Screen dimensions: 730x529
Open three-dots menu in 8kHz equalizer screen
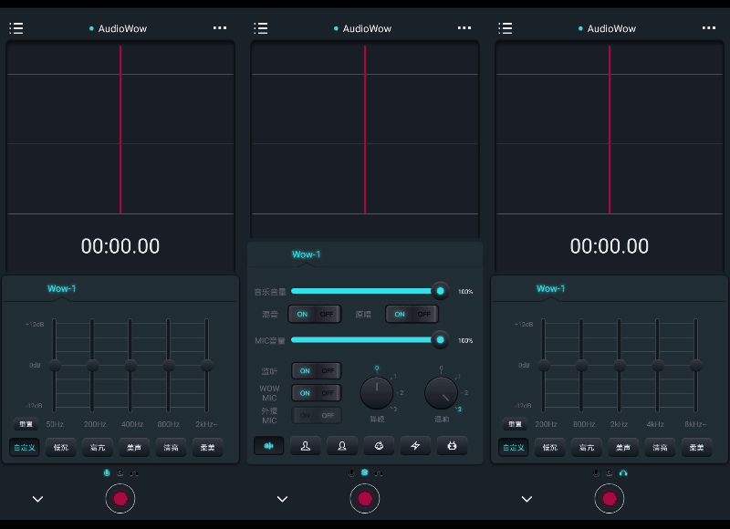pyautogui.click(x=709, y=28)
